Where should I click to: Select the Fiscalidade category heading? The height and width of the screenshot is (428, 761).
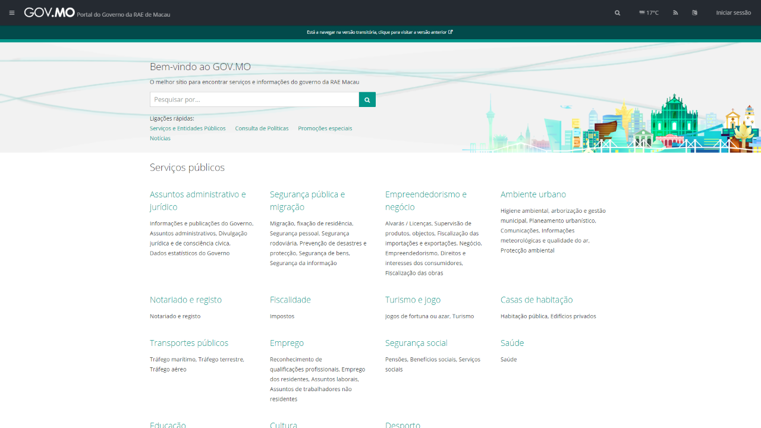tap(290, 300)
